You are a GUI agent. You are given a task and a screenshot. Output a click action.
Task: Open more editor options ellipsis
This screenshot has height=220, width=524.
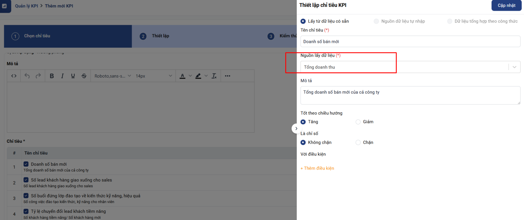click(x=228, y=76)
